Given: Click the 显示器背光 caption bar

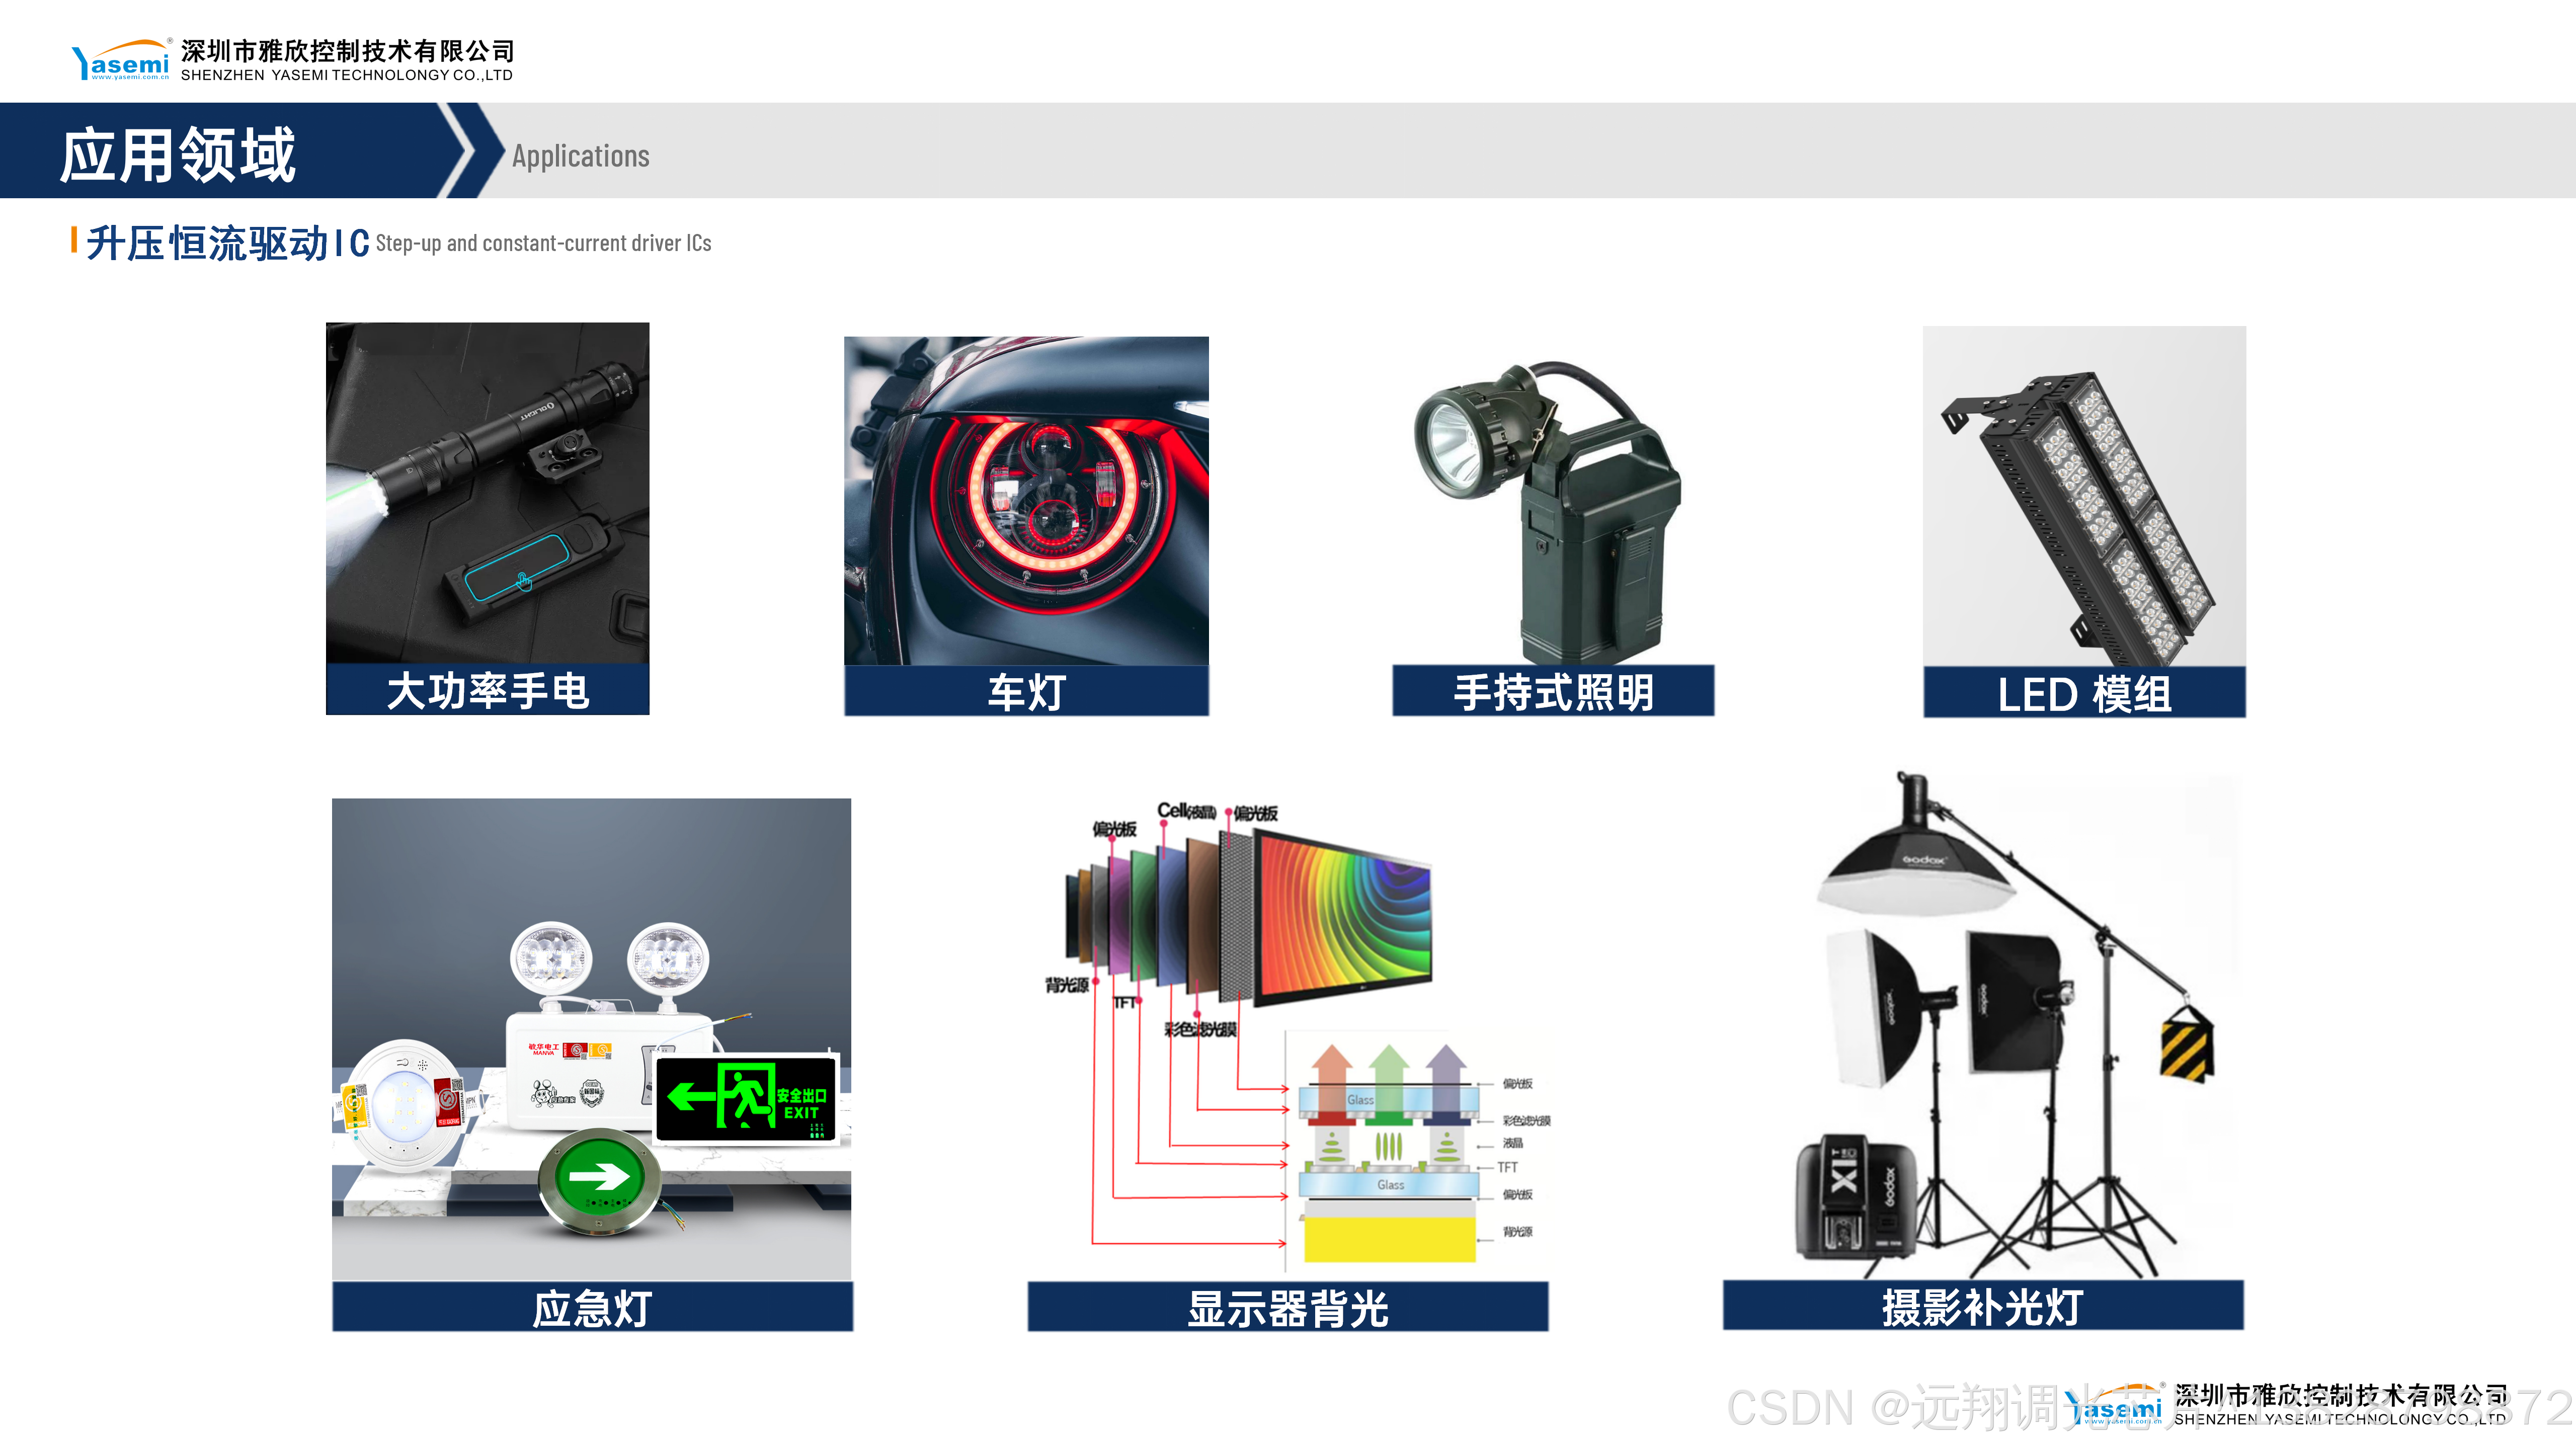Looking at the screenshot, I should 1288,1308.
